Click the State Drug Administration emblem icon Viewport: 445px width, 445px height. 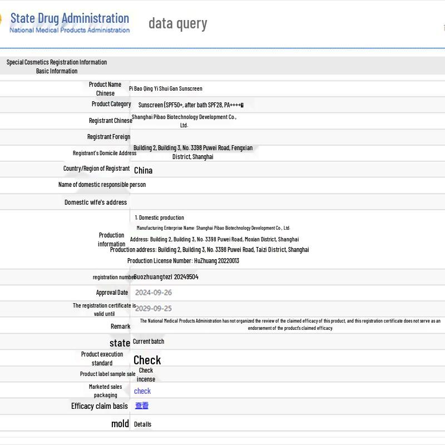(x=1, y=21)
